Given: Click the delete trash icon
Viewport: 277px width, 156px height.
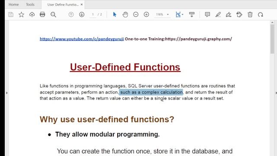Looking at the screenshot, I should (250, 14).
